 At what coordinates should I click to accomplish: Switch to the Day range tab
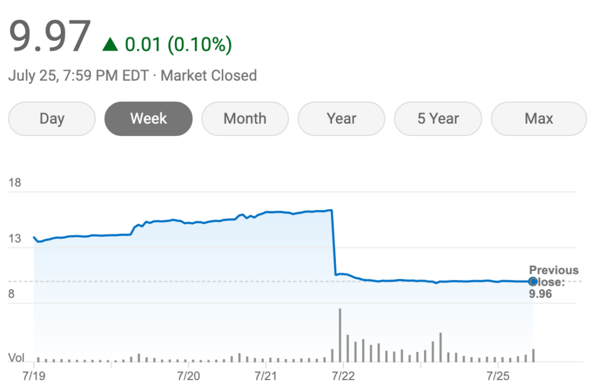pyautogui.click(x=51, y=119)
